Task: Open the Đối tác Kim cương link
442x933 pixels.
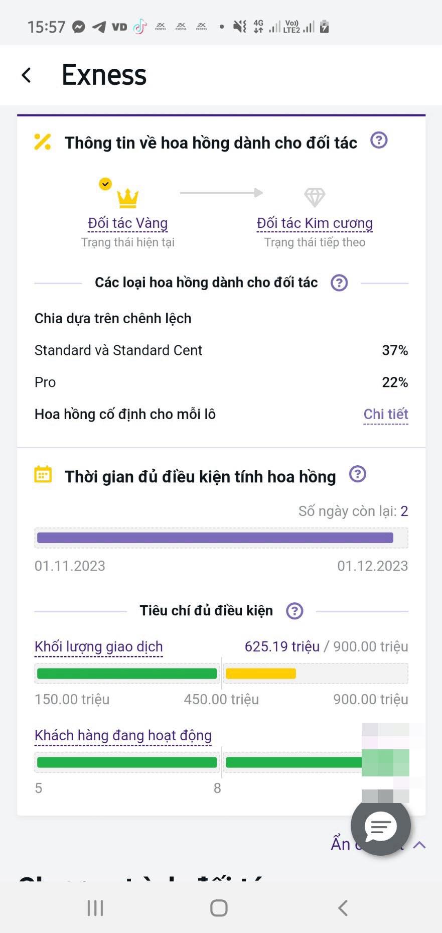Action: (x=315, y=223)
